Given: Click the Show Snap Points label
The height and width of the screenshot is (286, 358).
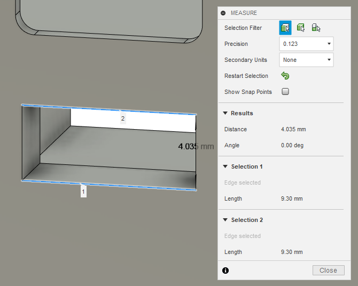Looking at the screenshot, I should pos(248,92).
